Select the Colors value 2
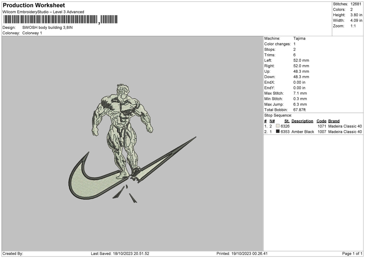 coord(352,9)
